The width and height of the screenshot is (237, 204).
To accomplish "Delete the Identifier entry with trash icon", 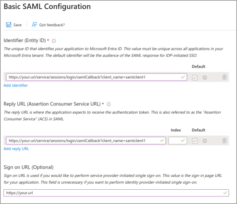I will pos(224,77).
